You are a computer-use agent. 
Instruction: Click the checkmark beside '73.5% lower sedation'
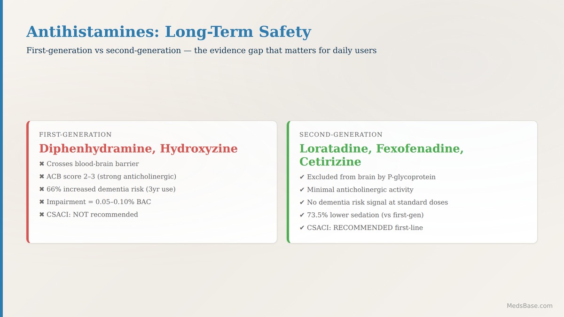[302, 215]
